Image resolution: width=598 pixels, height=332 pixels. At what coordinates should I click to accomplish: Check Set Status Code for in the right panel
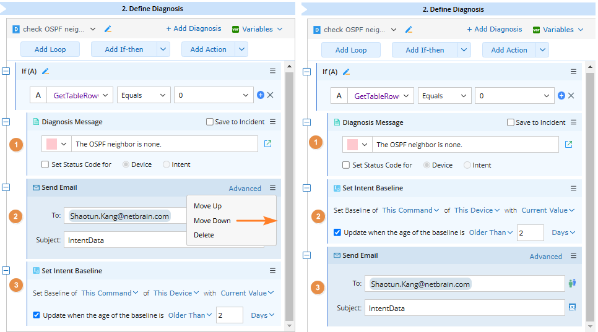346,165
